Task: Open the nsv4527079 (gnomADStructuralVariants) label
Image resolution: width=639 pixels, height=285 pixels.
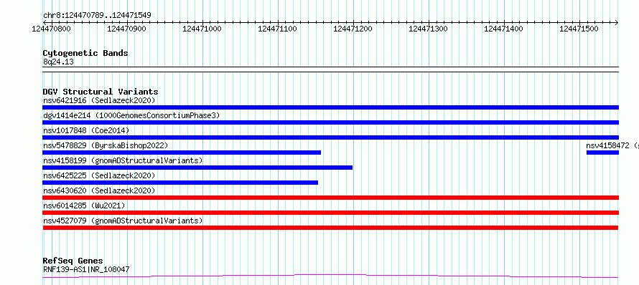Action: pos(123,221)
